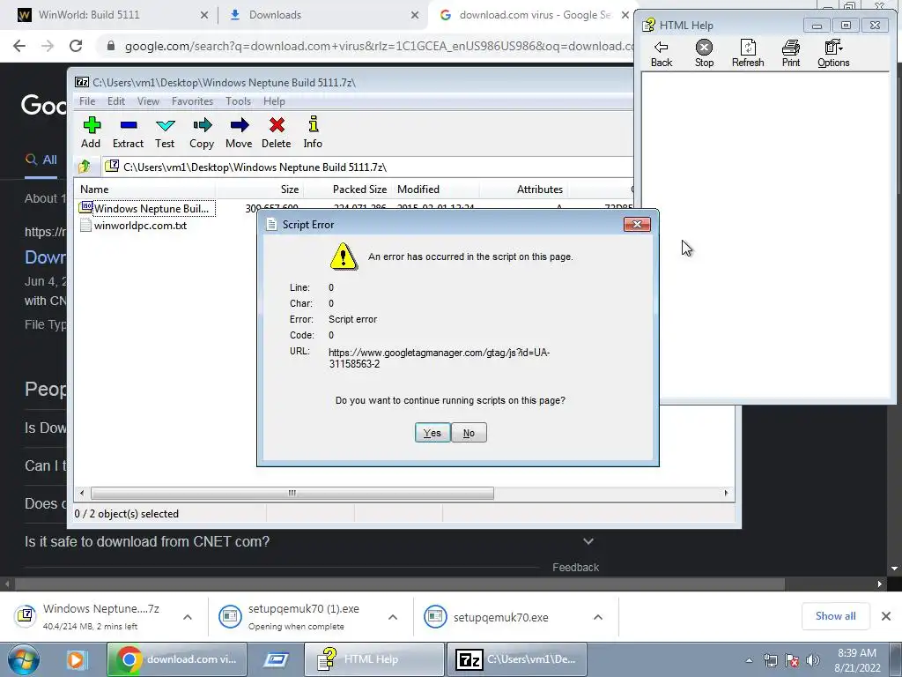Viewport: 902px width, 677px height.
Task: Click No to stop running scripts
Action: click(x=469, y=433)
